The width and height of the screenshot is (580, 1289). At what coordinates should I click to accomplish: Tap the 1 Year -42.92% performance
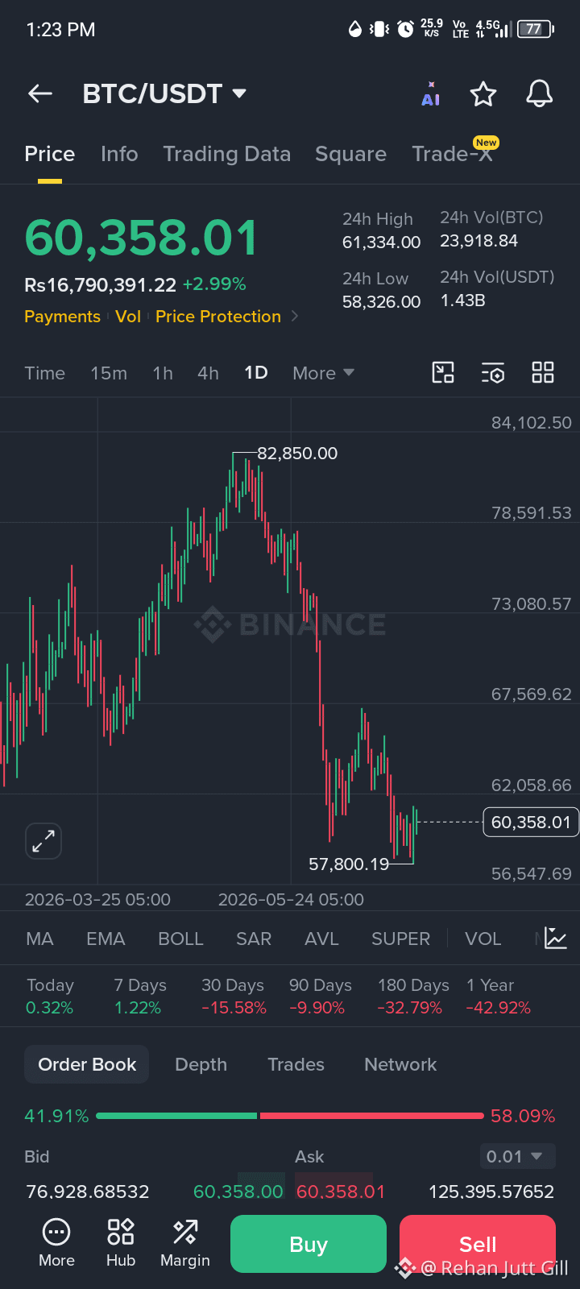click(498, 997)
